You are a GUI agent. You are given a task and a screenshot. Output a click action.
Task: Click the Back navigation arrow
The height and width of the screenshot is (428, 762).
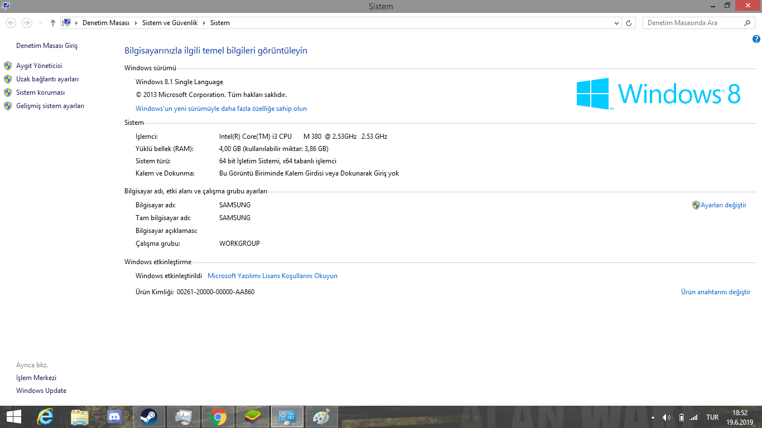tap(11, 23)
